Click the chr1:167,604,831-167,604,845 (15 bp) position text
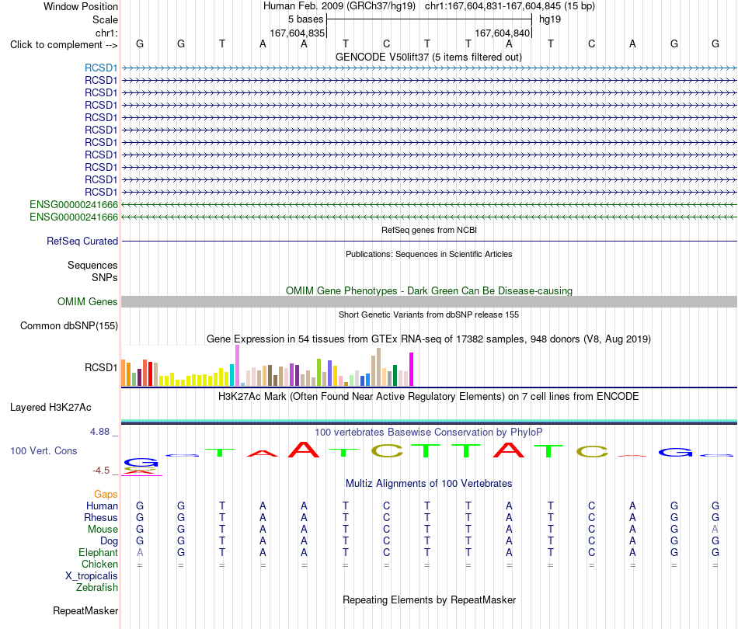This screenshot has width=738, height=629. coord(510,6)
